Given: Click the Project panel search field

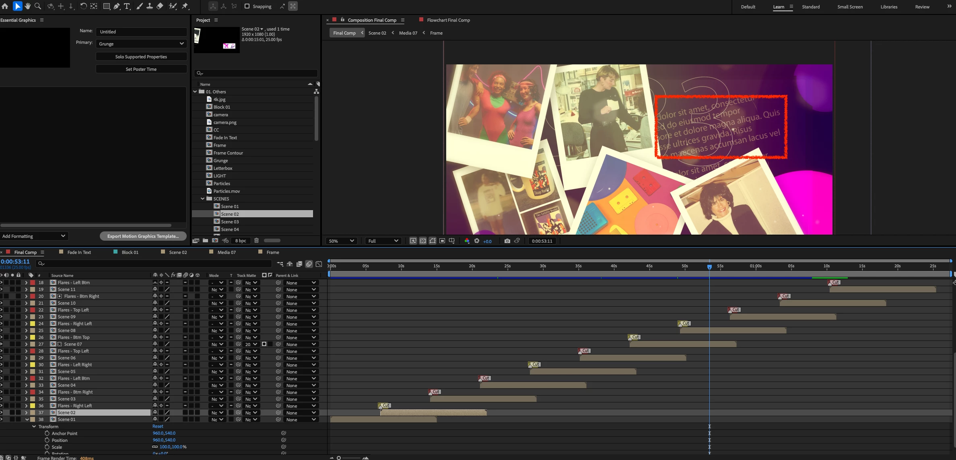Looking at the screenshot, I should pos(256,73).
